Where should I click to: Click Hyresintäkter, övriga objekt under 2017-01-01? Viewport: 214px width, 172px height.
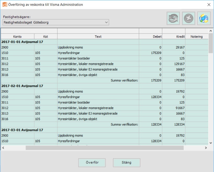[77, 75]
